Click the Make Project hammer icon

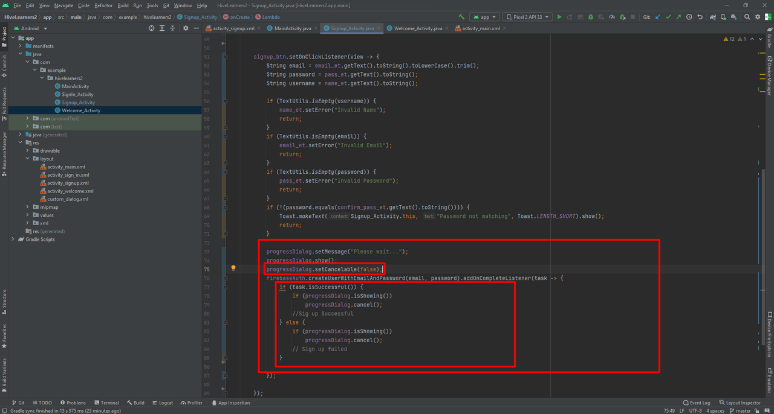tap(462, 17)
